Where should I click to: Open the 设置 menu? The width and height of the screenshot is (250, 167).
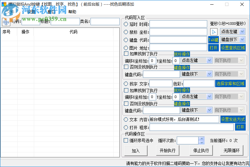click(x=31, y=12)
